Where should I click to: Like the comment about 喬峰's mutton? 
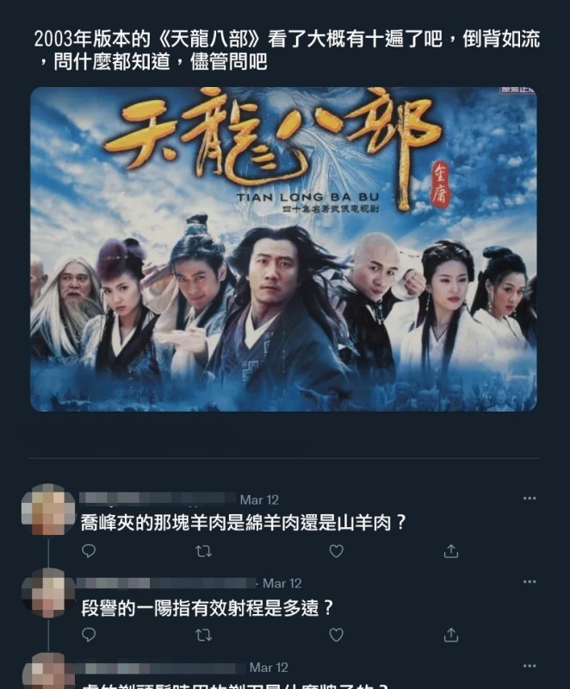click(337, 551)
